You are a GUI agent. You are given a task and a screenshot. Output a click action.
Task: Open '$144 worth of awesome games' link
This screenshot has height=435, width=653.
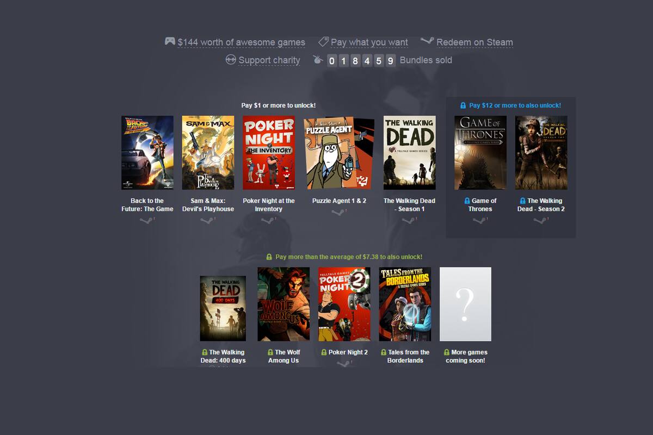click(242, 42)
